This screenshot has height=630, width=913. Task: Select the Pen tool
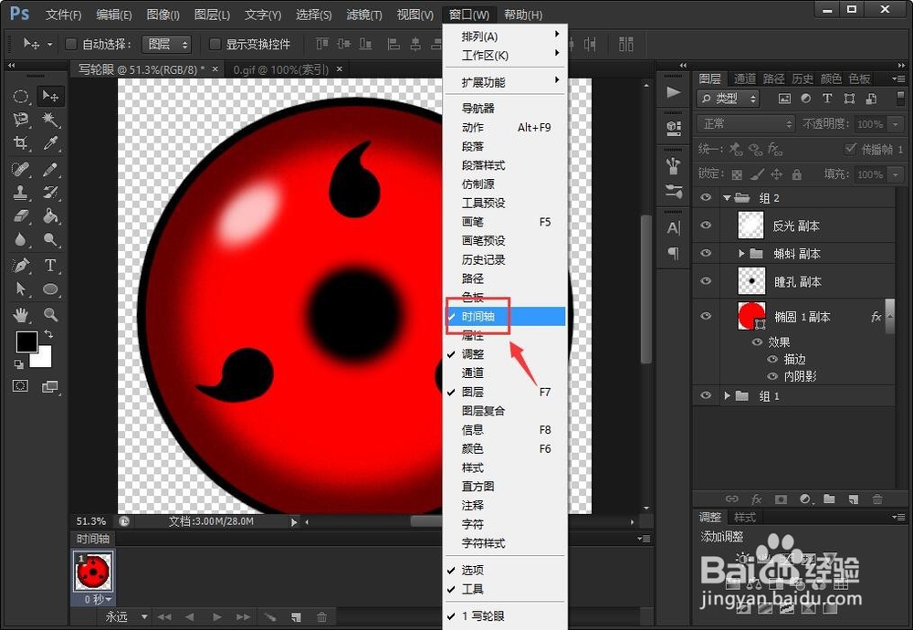click(21, 266)
